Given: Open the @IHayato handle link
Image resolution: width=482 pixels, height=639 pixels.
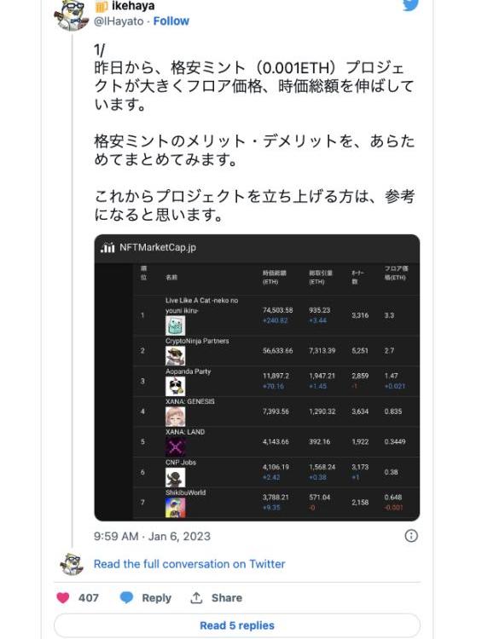Looking at the screenshot, I should click(x=119, y=21).
